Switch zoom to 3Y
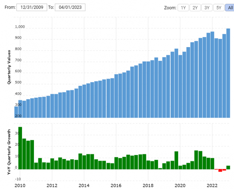 pyautogui.click(x=206, y=8)
